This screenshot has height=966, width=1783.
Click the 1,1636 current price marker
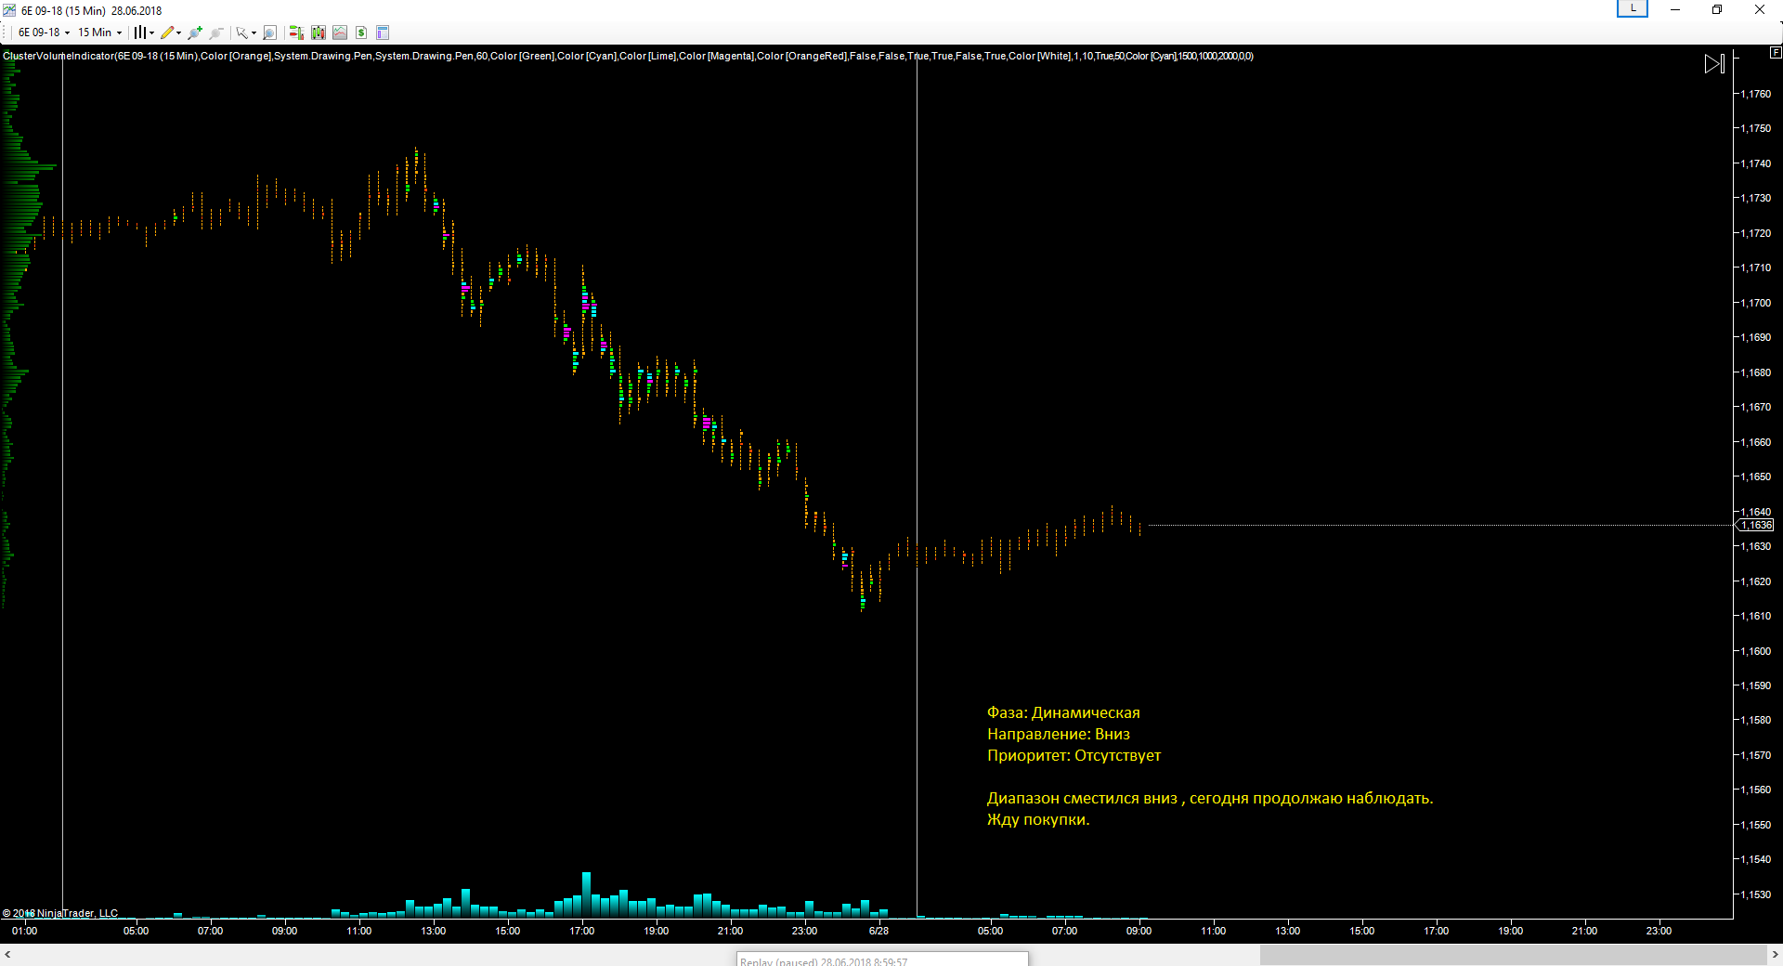(x=1755, y=525)
